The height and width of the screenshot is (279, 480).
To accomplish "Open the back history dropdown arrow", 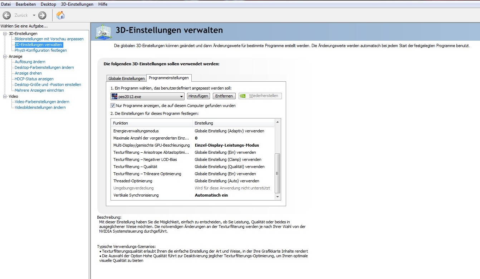I will 34,15.
